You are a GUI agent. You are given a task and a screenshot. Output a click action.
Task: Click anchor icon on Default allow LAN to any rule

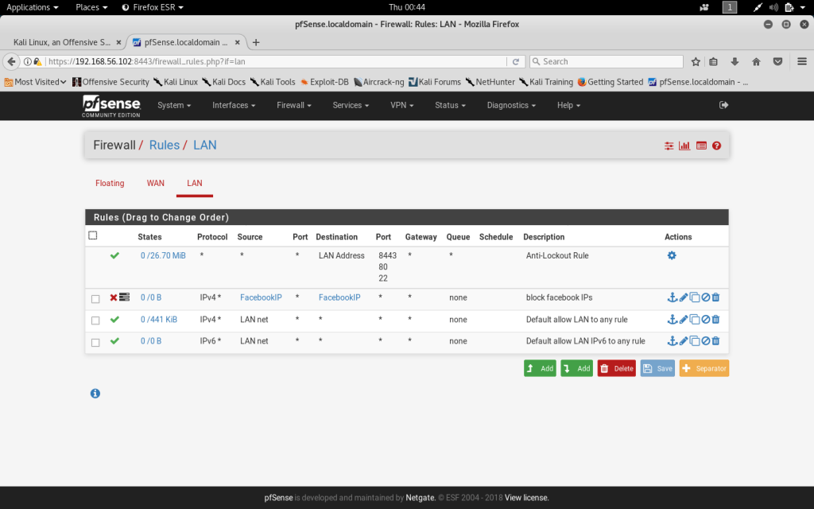tap(672, 320)
